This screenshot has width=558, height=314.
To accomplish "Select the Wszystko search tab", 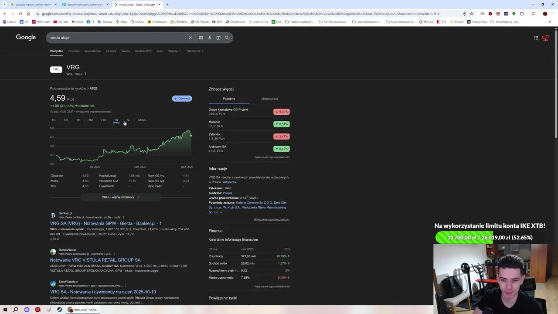I will click(x=57, y=51).
